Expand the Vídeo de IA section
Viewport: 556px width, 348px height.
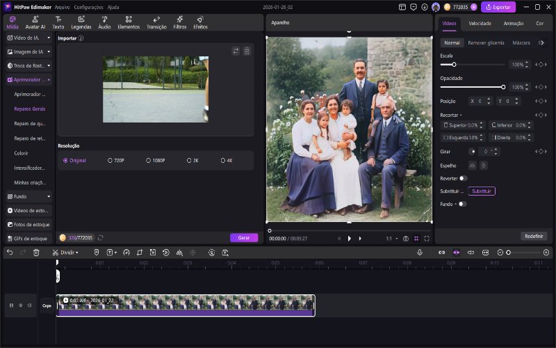coord(28,37)
